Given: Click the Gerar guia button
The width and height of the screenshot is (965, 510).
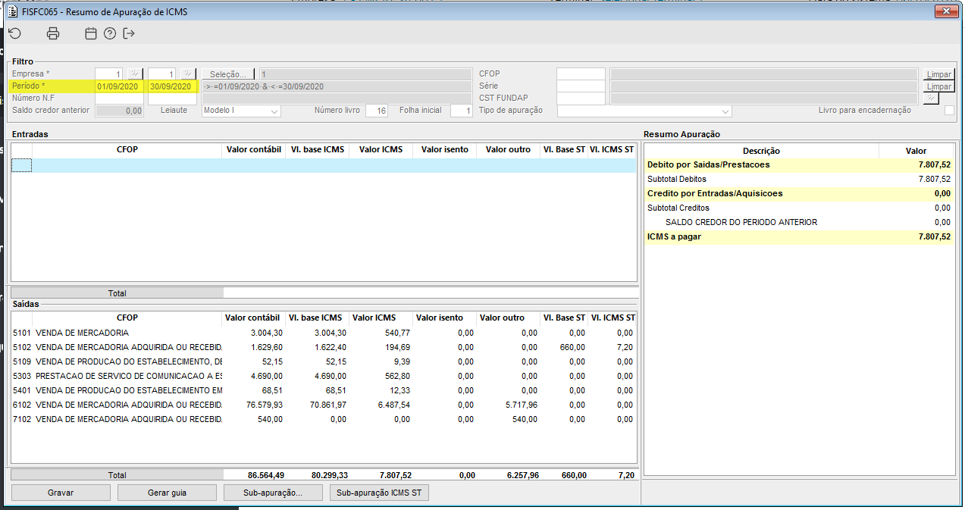Looking at the screenshot, I should 167,493.
